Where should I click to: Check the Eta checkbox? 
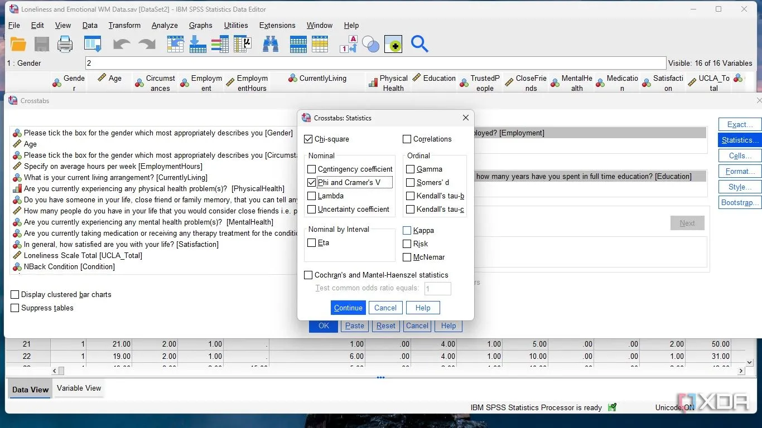coord(312,242)
